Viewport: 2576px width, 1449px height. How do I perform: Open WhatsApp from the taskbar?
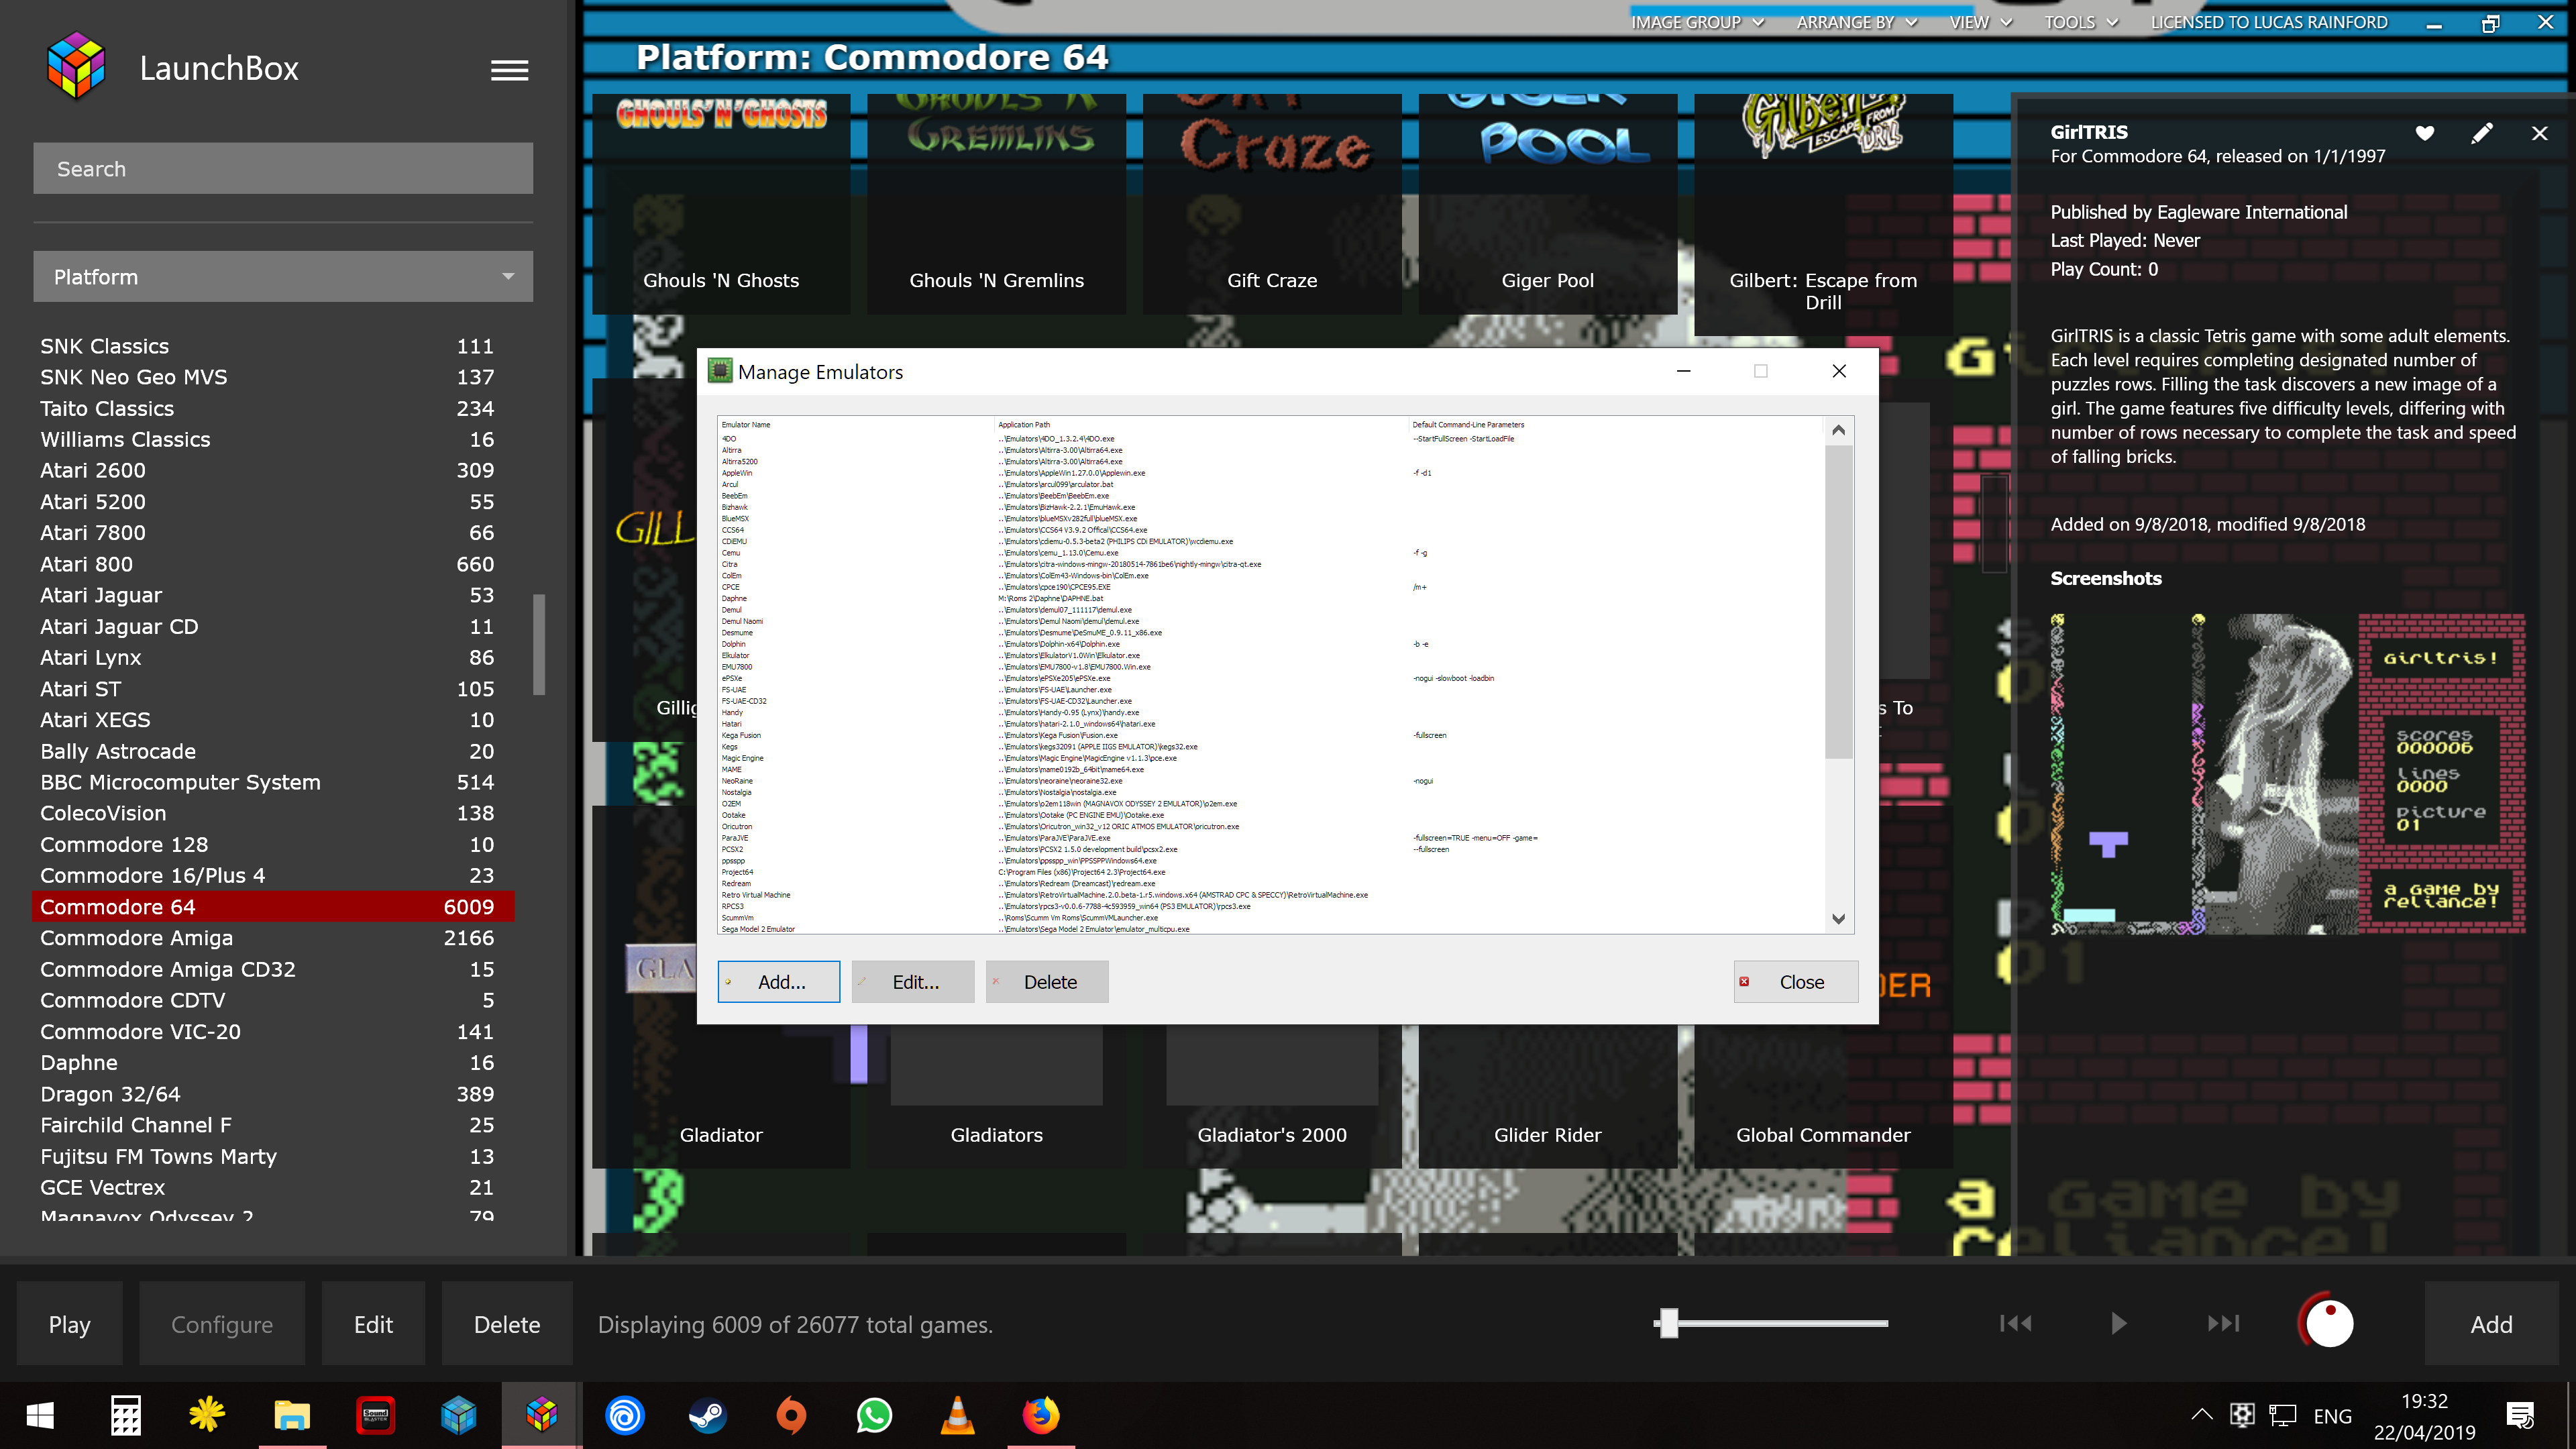874,1416
